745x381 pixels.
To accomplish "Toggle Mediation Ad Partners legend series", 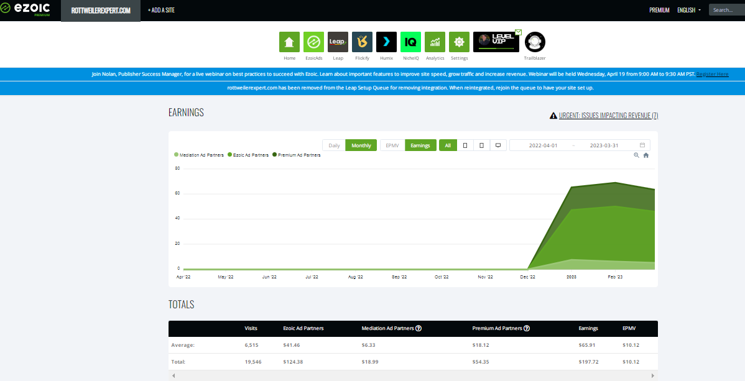I will pos(199,155).
